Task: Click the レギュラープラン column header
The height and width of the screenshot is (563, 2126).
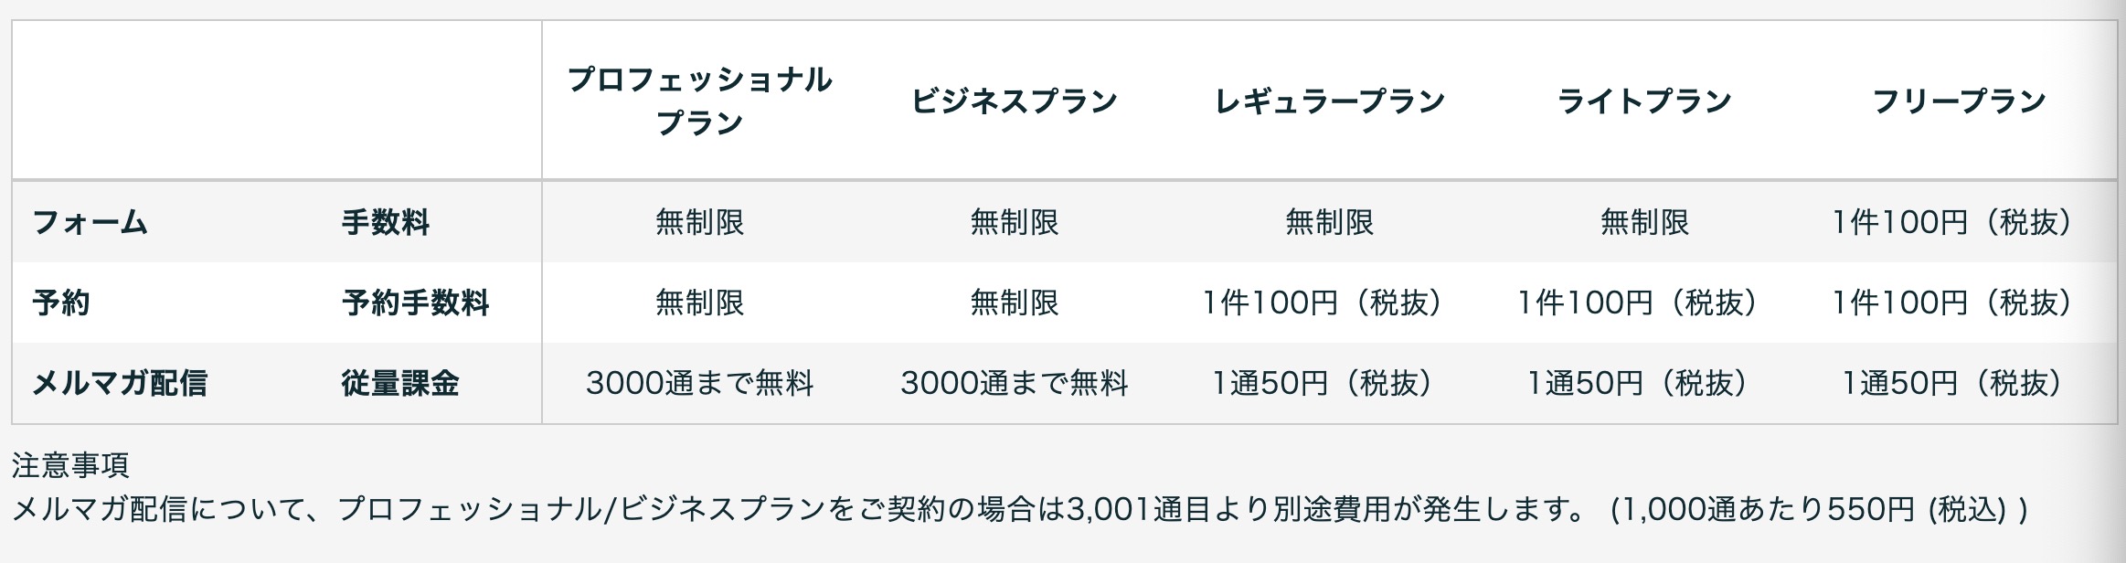Action: coord(1329,101)
